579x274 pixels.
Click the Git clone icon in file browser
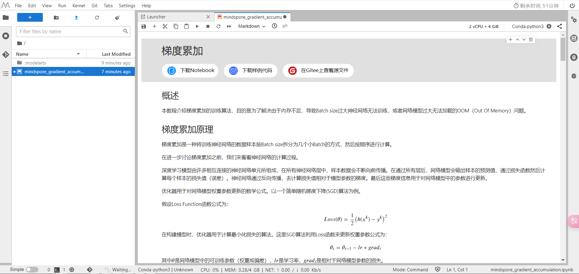pos(117,18)
